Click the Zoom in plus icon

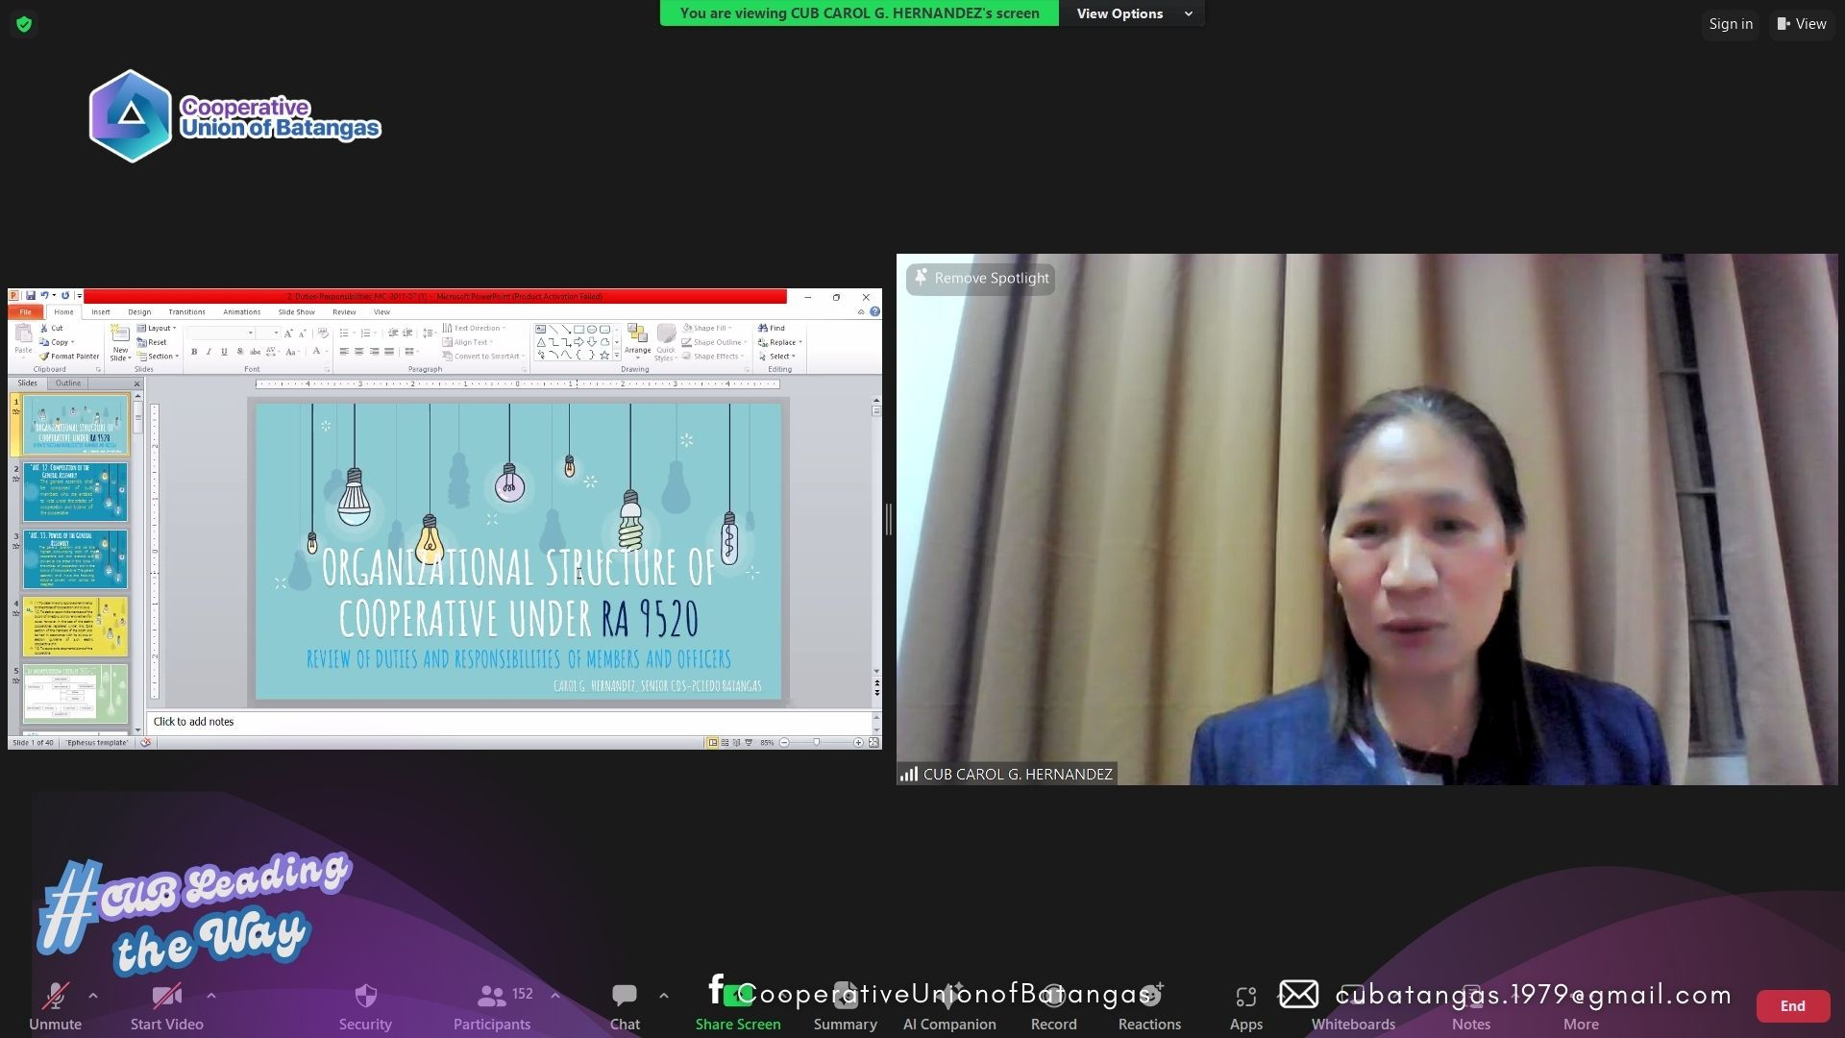pyautogui.click(x=858, y=742)
